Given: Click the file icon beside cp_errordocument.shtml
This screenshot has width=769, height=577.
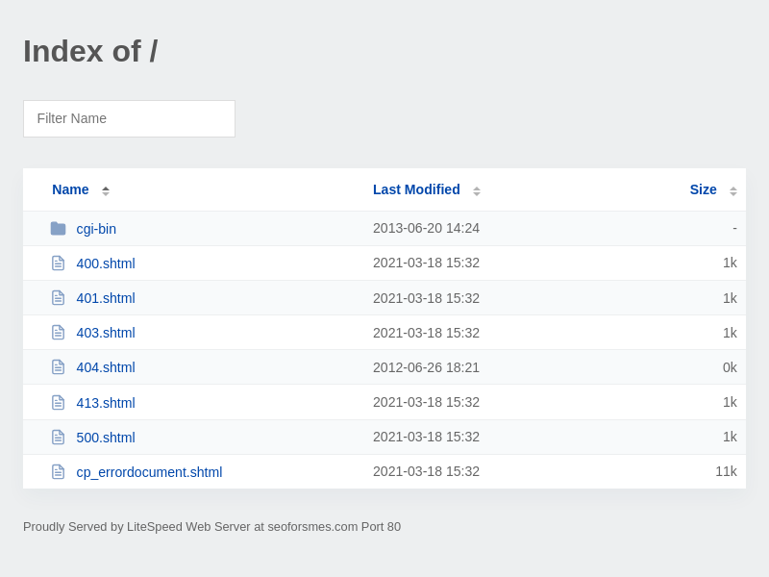Looking at the screenshot, I should point(58,471).
